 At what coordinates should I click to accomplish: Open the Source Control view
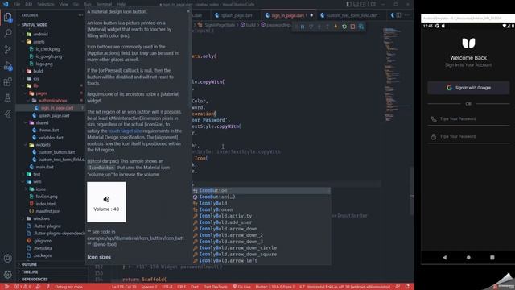click(x=8, y=49)
